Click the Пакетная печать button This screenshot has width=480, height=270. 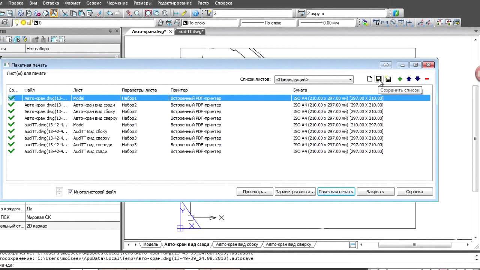point(336,192)
